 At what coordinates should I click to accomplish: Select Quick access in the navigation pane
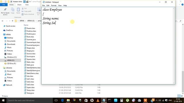coord(11,26)
